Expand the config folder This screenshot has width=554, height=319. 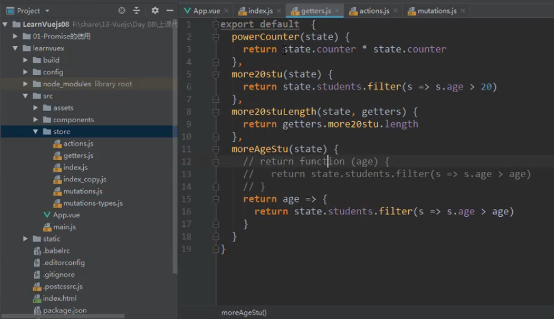coord(25,72)
